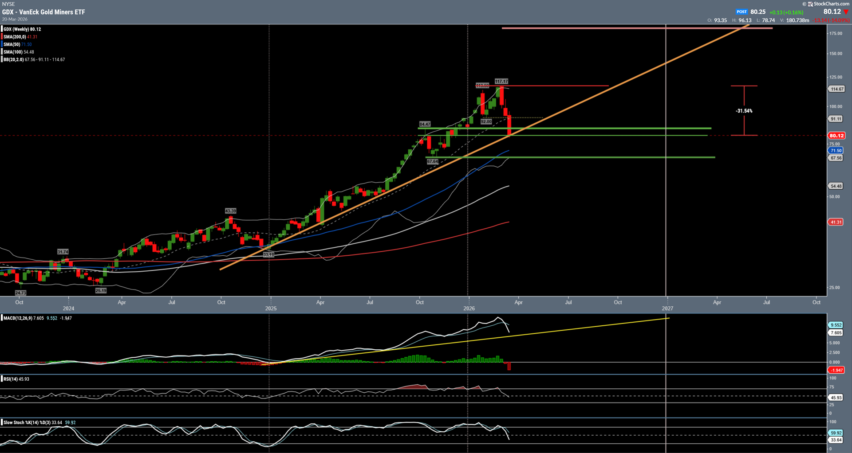Click the blue POST badge in header

(x=742, y=12)
